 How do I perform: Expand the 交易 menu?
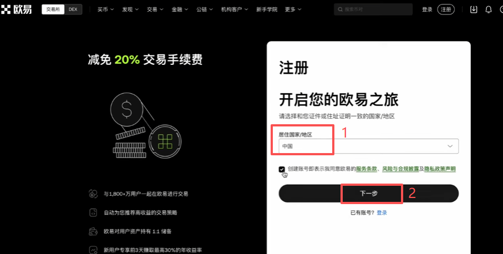click(x=155, y=9)
